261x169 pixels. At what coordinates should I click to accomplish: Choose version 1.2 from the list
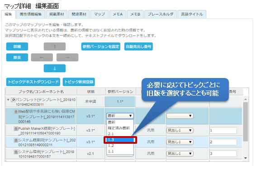click(x=120, y=146)
